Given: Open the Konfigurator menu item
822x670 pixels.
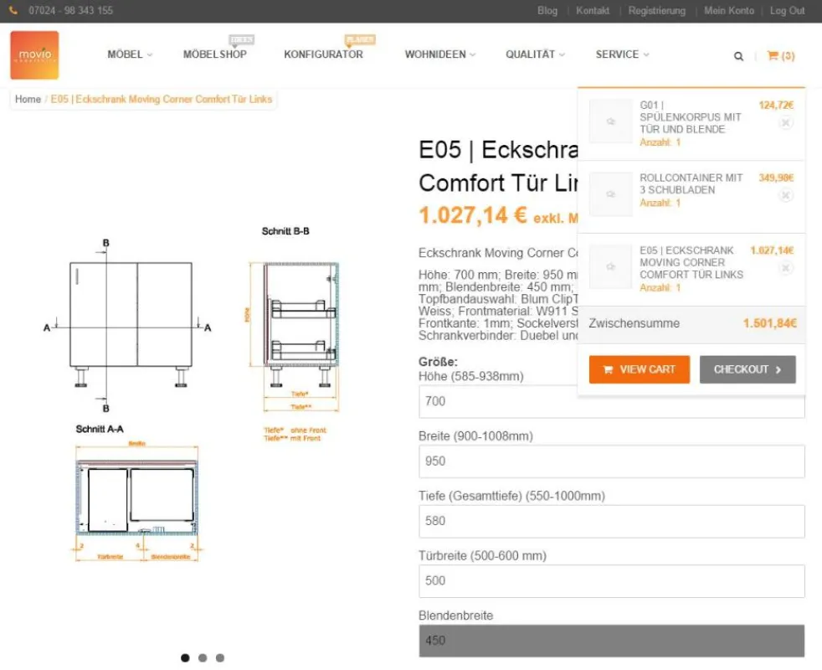Looking at the screenshot, I should [x=323, y=54].
